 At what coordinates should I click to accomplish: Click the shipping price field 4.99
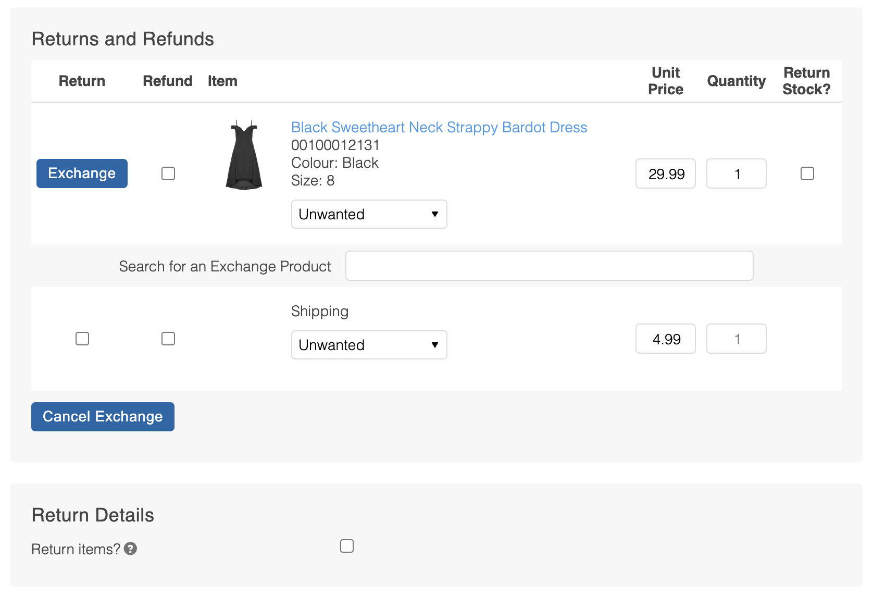click(x=665, y=339)
